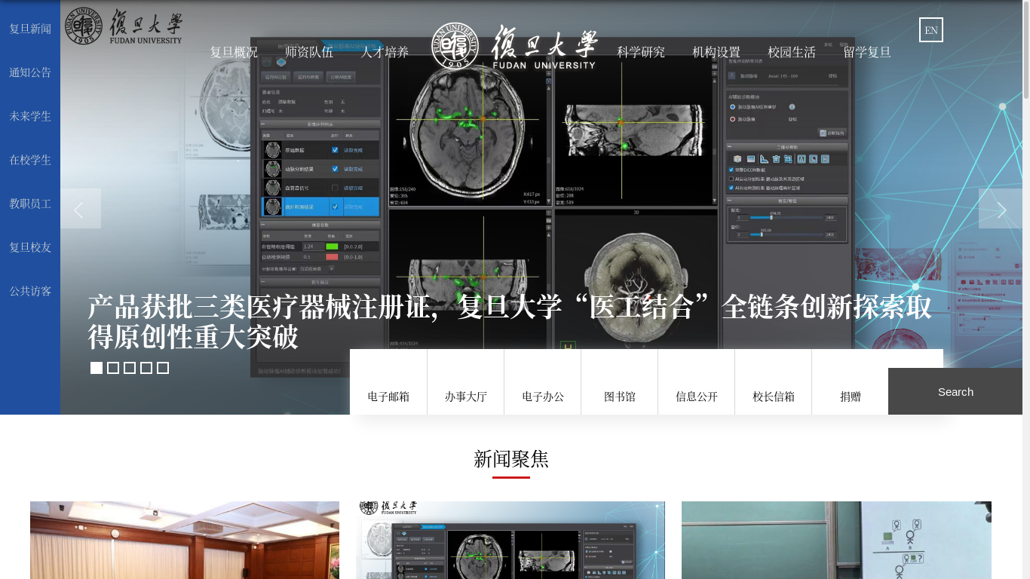1030x579 pixels.
Task: Open the 电子邮箱 quick link
Action: (388, 382)
